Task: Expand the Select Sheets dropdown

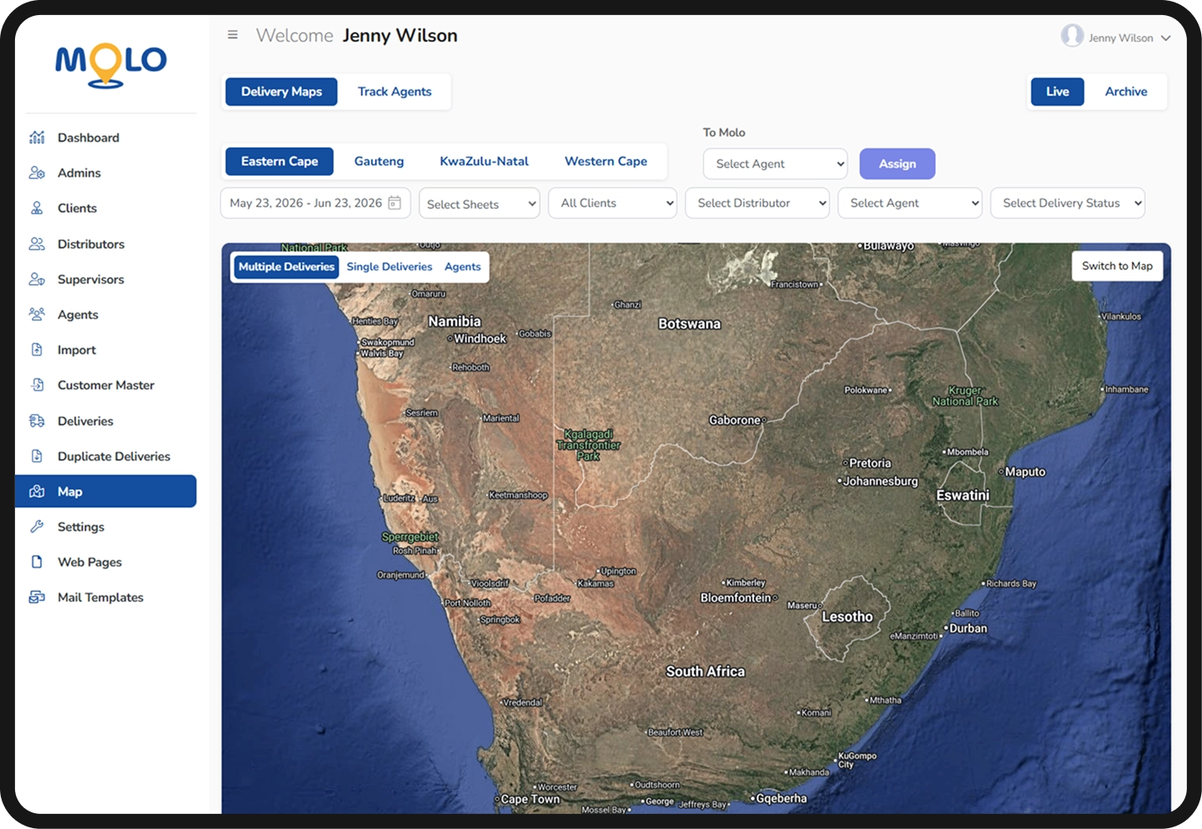Action: 480,203
